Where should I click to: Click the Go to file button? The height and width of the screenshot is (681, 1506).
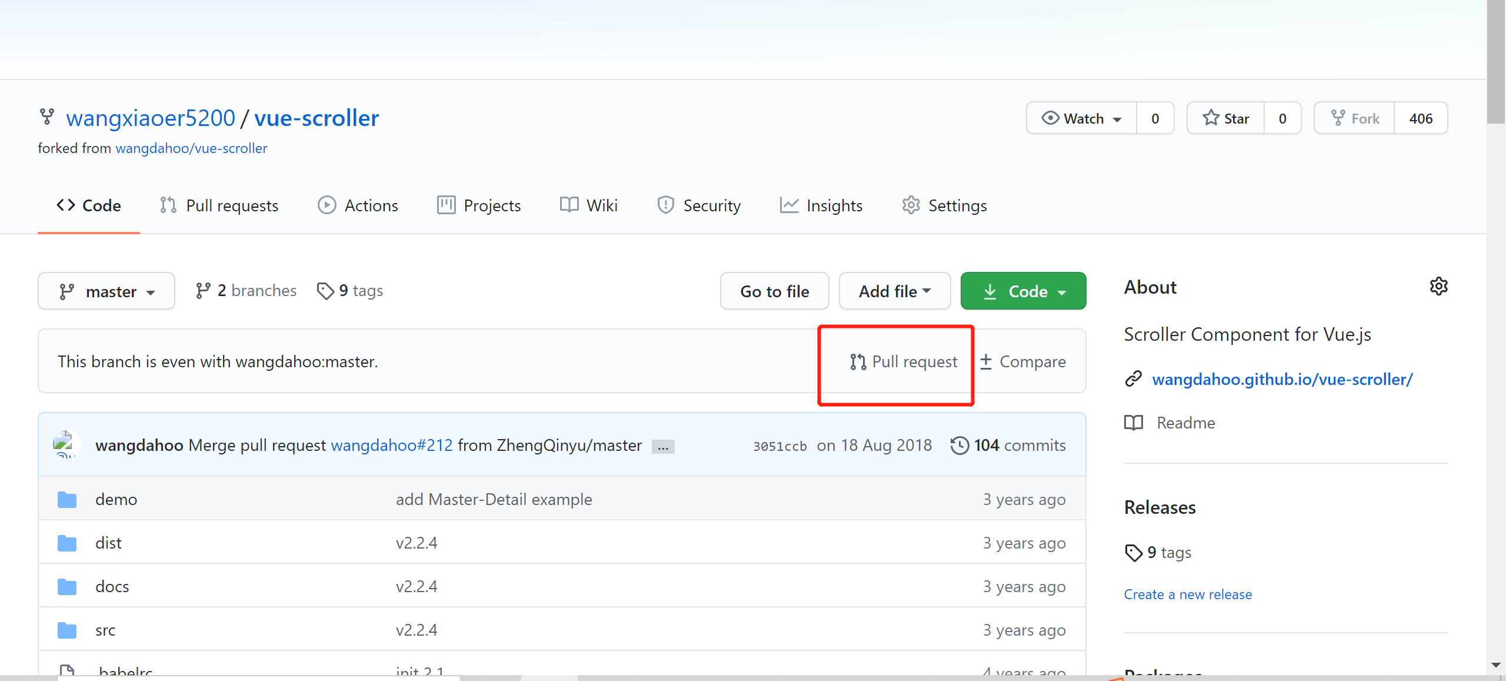(775, 291)
